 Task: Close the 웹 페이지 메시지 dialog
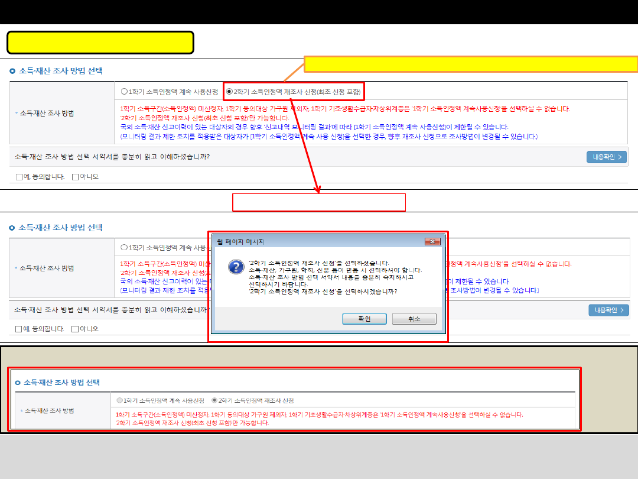coord(432,242)
